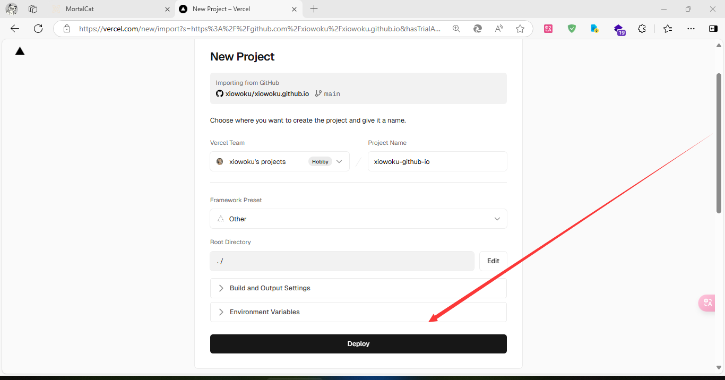
Task: Click Edit for Root Directory
Action: [493, 261]
